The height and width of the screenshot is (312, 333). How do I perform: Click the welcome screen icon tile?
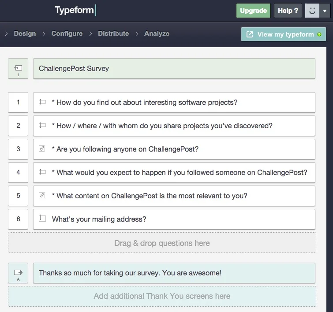pos(18,69)
